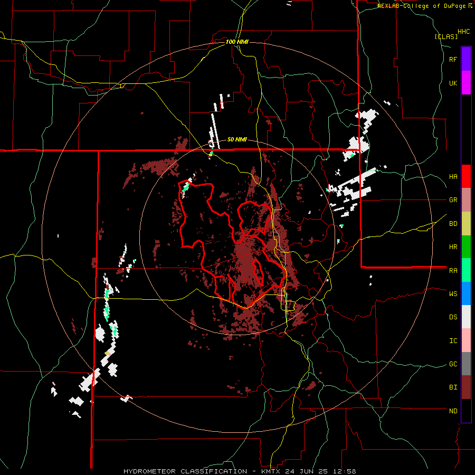Click the NEXLAB-College of DuPage credit text

tap(421, 6)
